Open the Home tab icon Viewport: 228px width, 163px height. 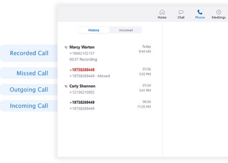click(x=162, y=12)
